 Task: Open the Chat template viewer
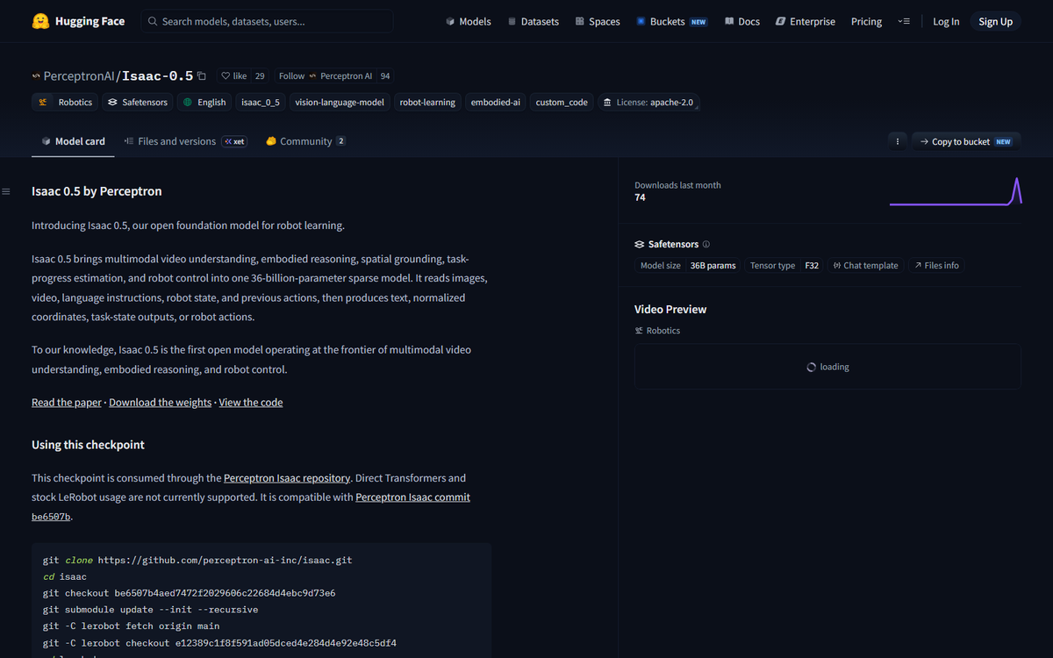(x=865, y=265)
